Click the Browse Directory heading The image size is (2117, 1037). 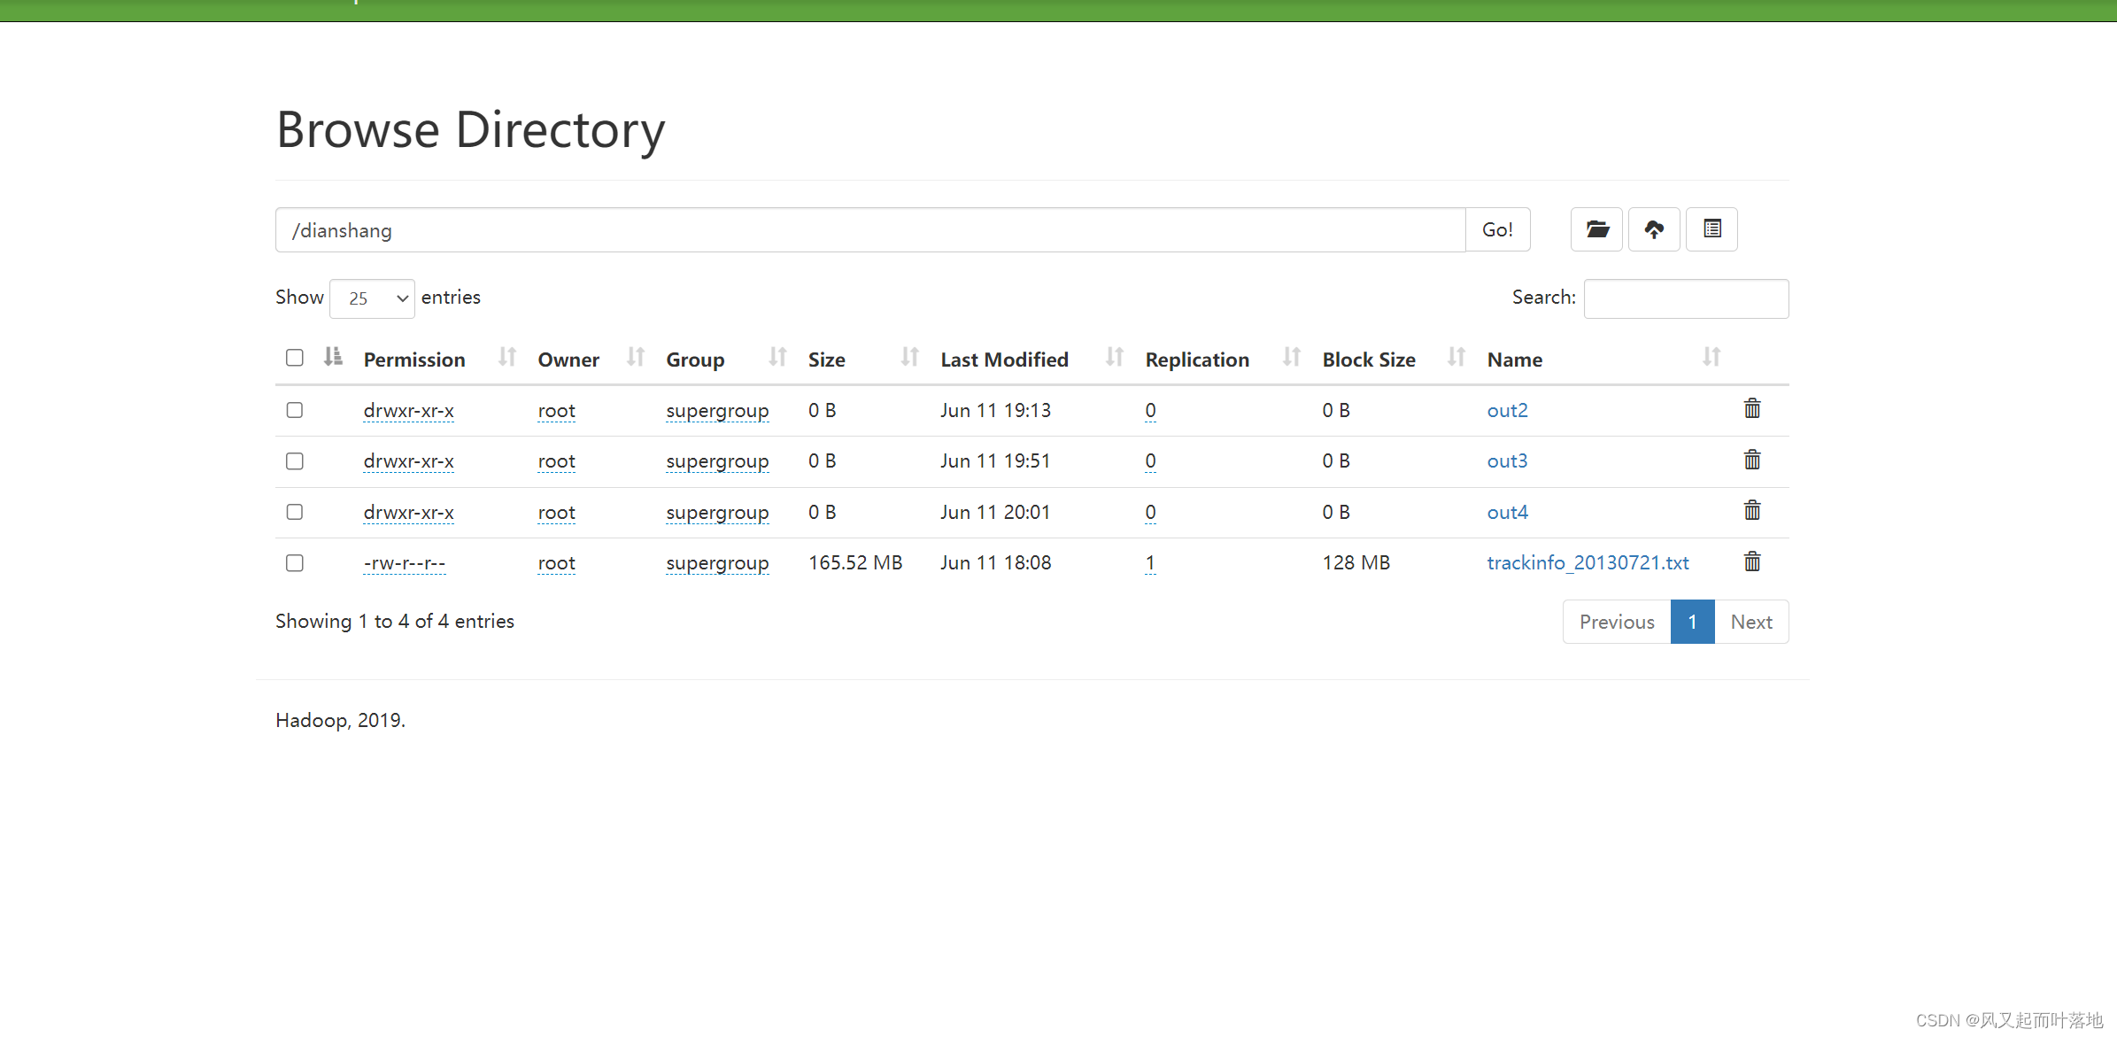[470, 130]
